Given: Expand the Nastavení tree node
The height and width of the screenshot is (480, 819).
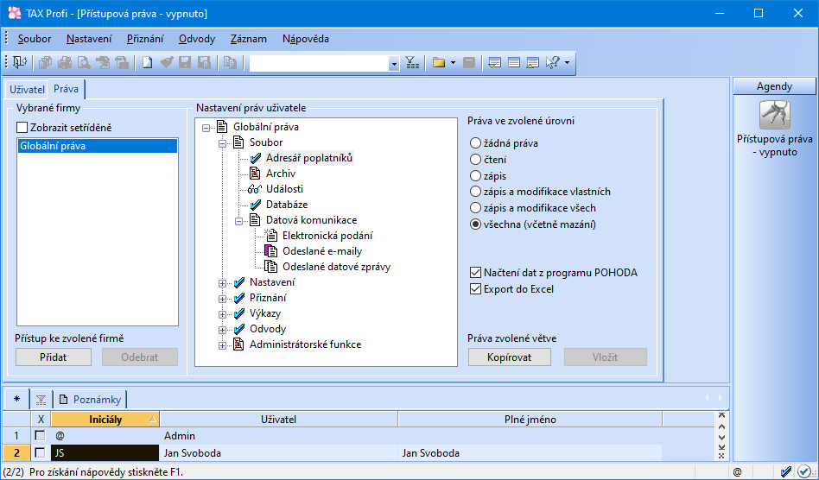Looking at the screenshot, I should tap(223, 283).
